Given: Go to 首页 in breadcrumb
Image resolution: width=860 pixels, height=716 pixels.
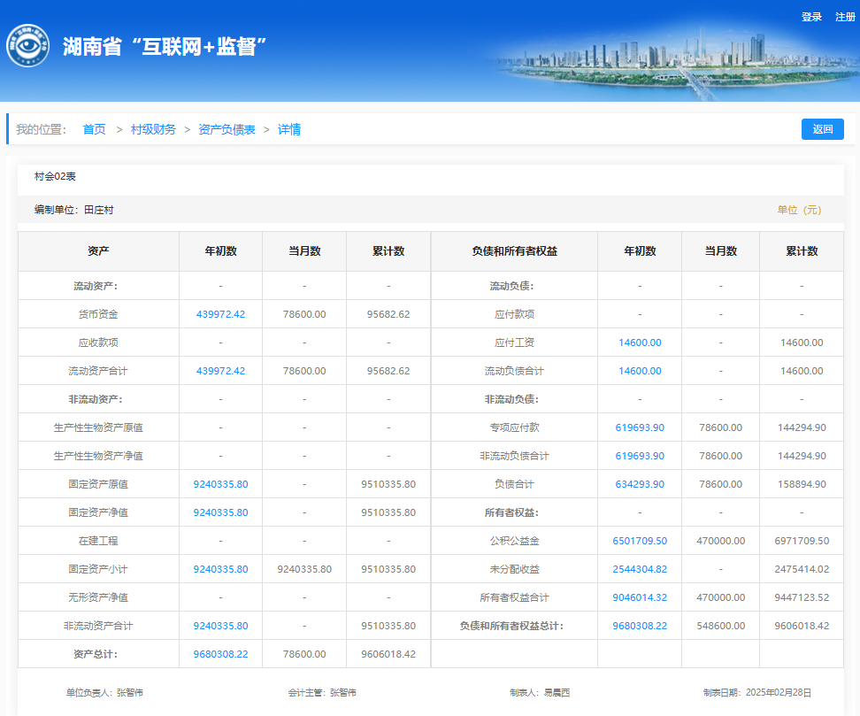Looking at the screenshot, I should [94, 129].
